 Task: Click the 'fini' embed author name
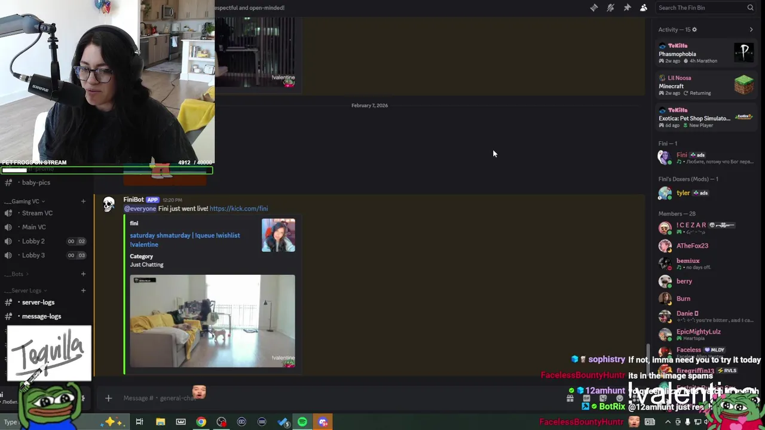click(x=134, y=223)
